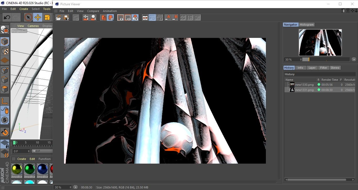Image resolution: width=358 pixels, height=190 pixels.
Task: Select the Scale tool
Action: (x=47, y=18)
